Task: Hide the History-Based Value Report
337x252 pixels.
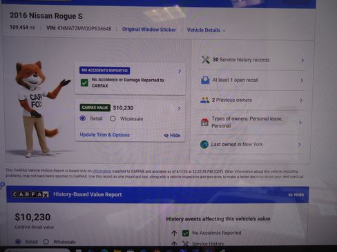Action: coord(296,195)
